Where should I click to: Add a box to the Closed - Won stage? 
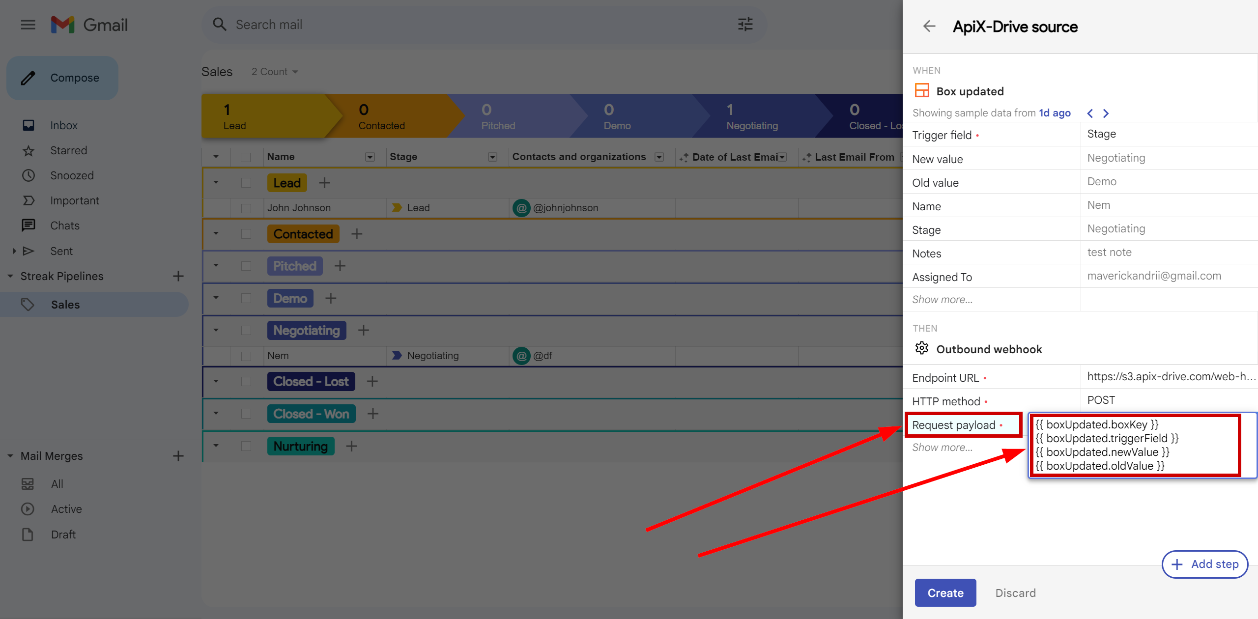tap(373, 414)
